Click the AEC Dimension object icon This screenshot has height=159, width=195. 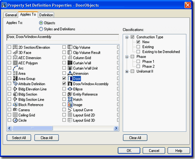(15, 57)
